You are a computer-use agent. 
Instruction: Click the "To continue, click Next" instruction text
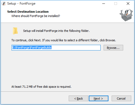(x=64, y=40)
